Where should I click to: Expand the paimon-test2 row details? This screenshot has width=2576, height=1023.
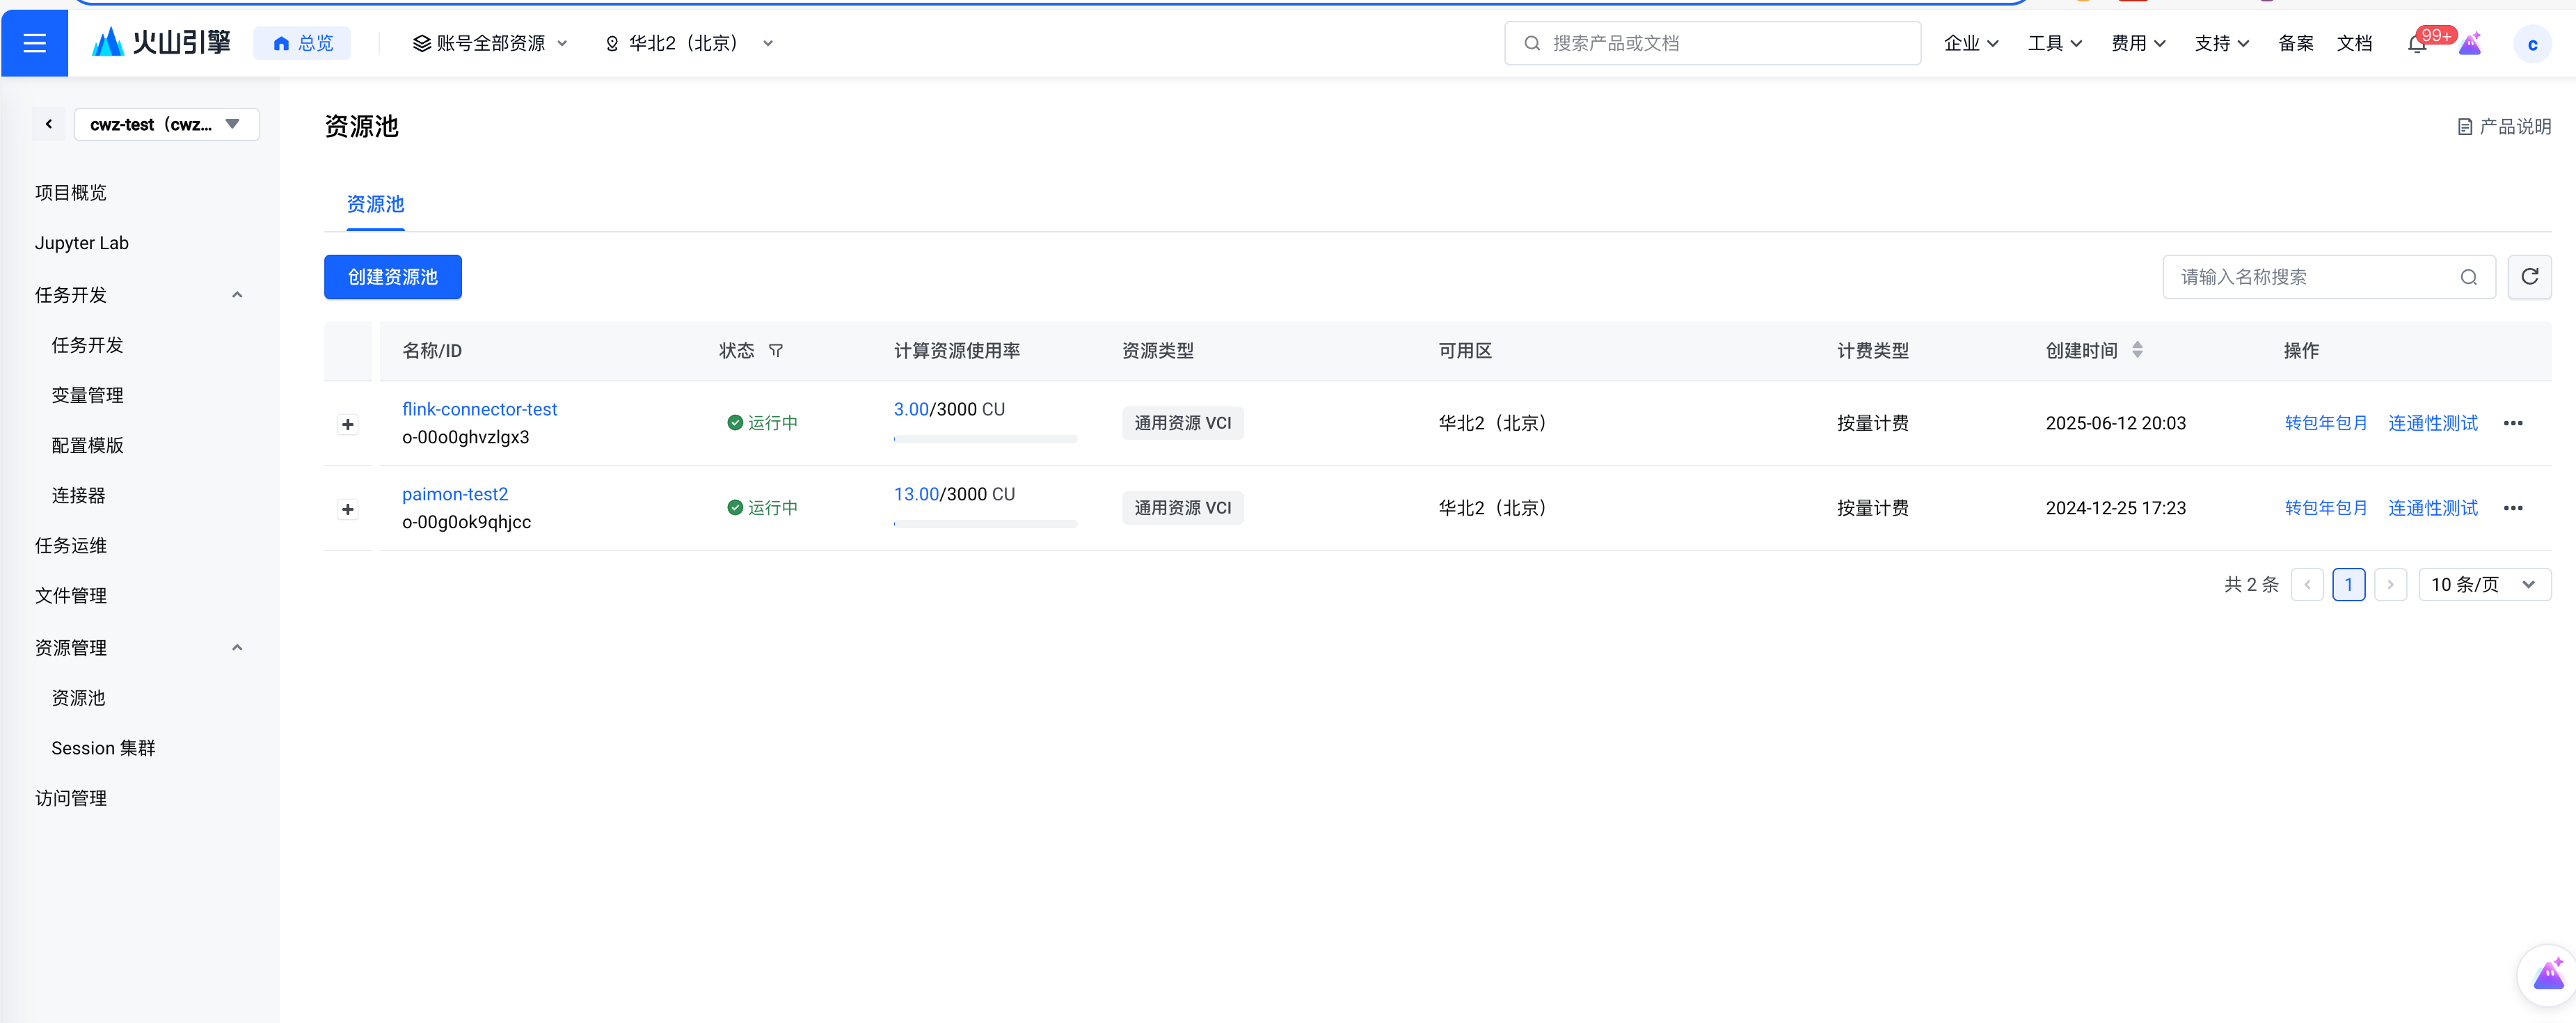click(347, 509)
